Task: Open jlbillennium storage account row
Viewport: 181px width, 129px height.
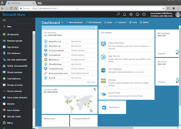Action: (70, 60)
